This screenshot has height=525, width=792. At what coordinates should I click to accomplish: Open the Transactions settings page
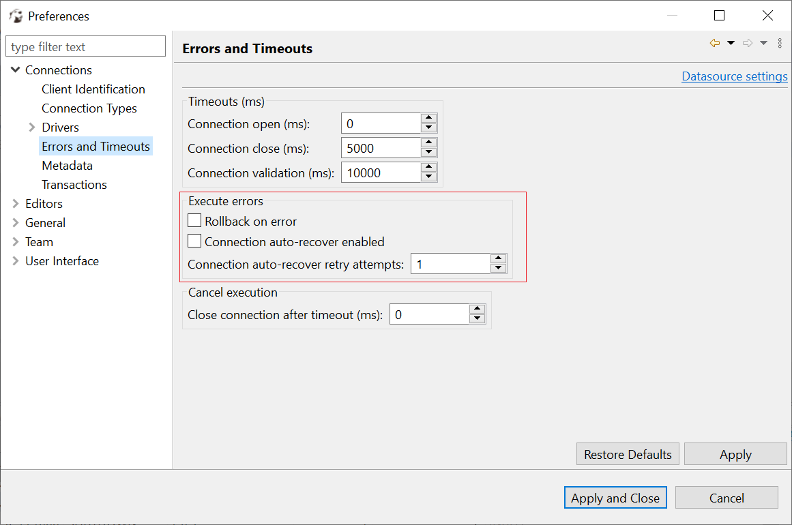coord(74,184)
